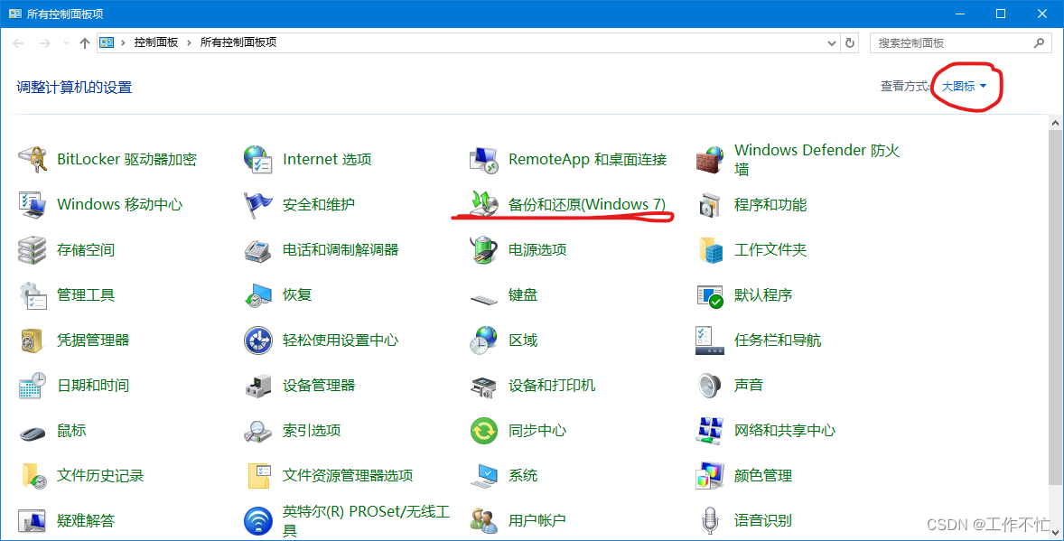
Task: Expand the chevron before 控制面板 in address bar
Action: coord(124,42)
